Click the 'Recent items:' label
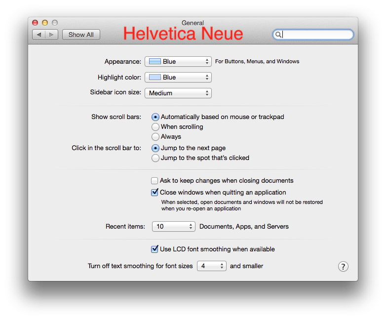Viewport: 386px width, 320px height. (125, 226)
